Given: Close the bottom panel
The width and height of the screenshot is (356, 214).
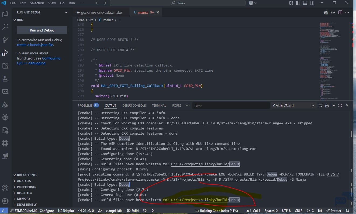Looking at the screenshot, I should (x=347, y=106).
